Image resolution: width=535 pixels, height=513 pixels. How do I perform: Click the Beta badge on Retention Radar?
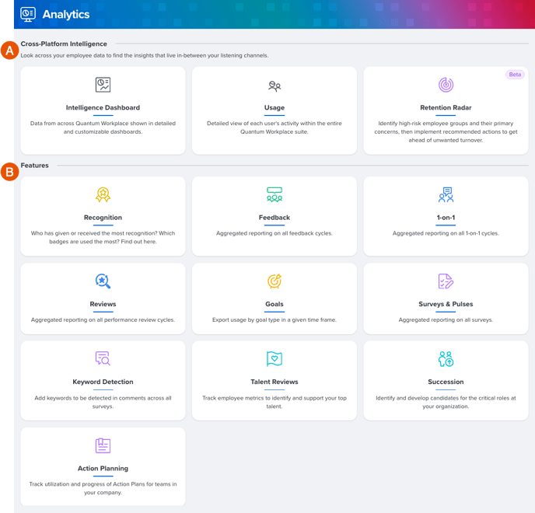coord(515,75)
